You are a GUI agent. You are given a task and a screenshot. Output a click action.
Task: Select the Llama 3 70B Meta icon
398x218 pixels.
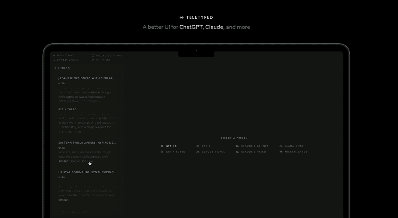[x=281, y=146]
